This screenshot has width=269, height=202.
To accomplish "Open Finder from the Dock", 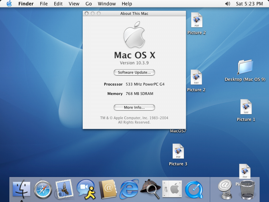I will click(22, 189).
